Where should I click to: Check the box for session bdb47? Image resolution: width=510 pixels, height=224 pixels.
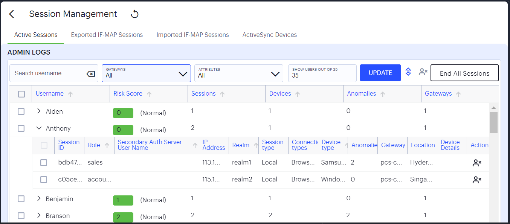44,163
